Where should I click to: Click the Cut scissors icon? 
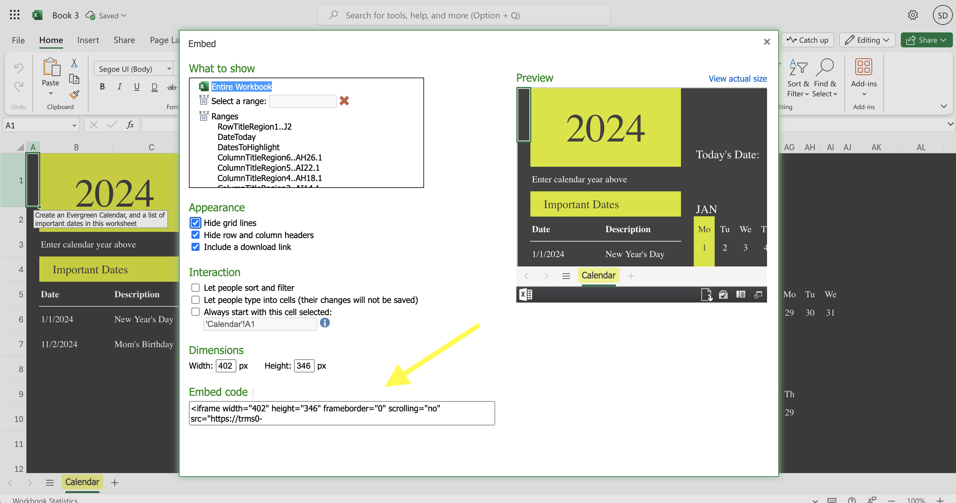(x=74, y=63)
